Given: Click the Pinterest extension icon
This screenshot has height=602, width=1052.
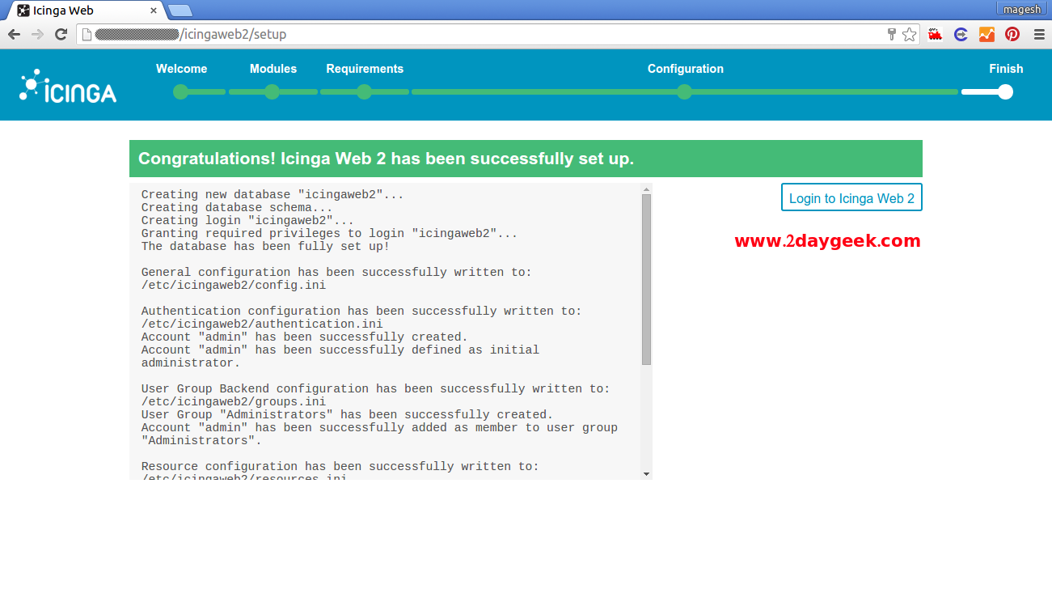Looking at the screenshot, I should [x=1012, y=34].
